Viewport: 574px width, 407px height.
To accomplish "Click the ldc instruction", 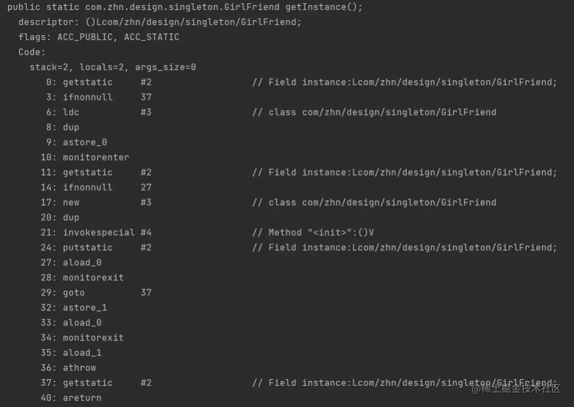I will (71, 113).
